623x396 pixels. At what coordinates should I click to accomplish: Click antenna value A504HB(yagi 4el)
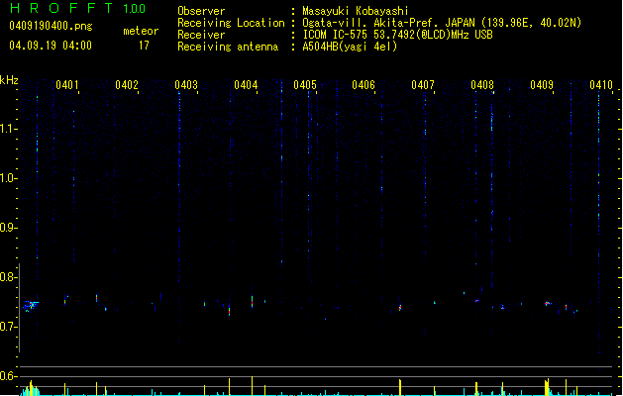(350, 47)
